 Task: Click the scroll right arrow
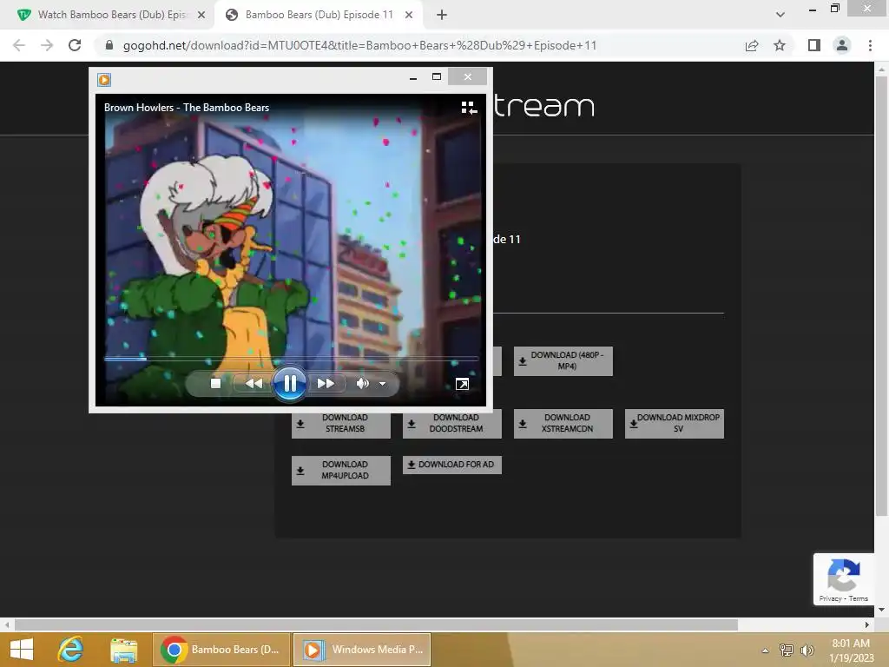tap(867, 624)
